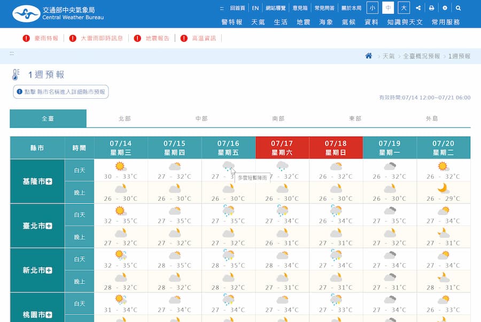The image size is (481, 322).
Task: Open the settings gear icon
Action: pos(445,8)
